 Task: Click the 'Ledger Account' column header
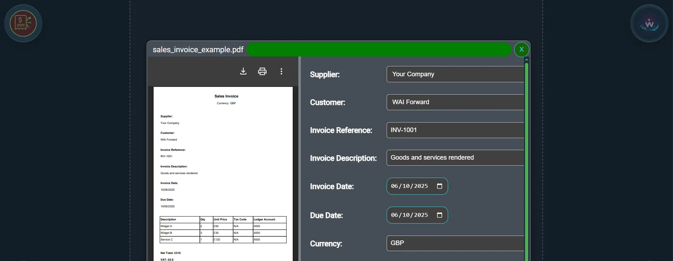269,220
